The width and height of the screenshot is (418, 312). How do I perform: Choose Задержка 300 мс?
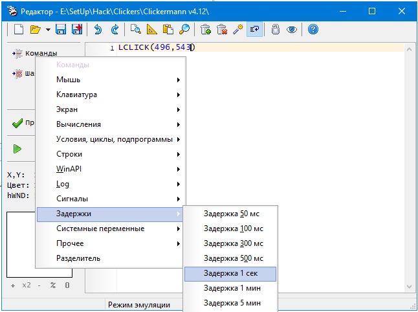coord(230,244)
